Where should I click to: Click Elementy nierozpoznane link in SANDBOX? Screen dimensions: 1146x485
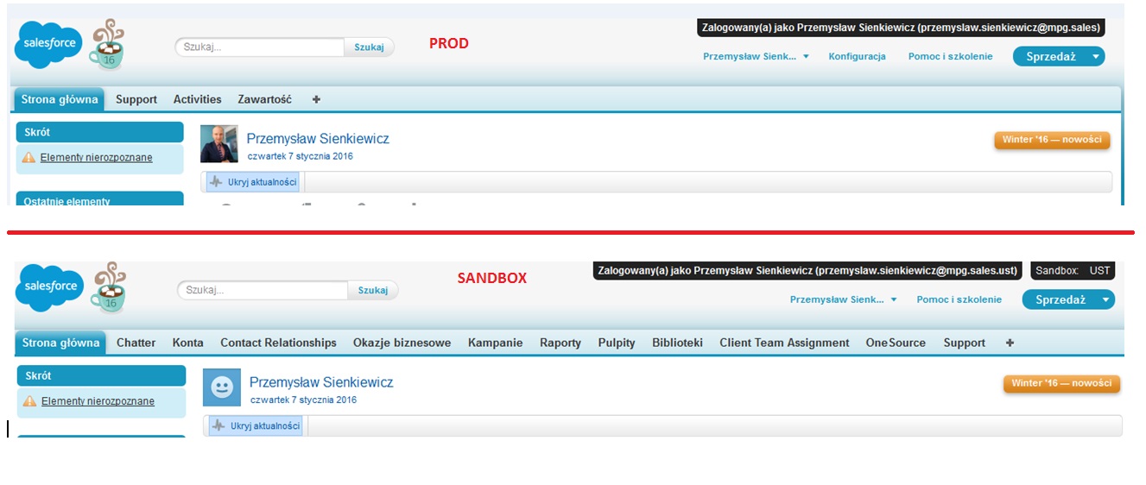(98, 401)
